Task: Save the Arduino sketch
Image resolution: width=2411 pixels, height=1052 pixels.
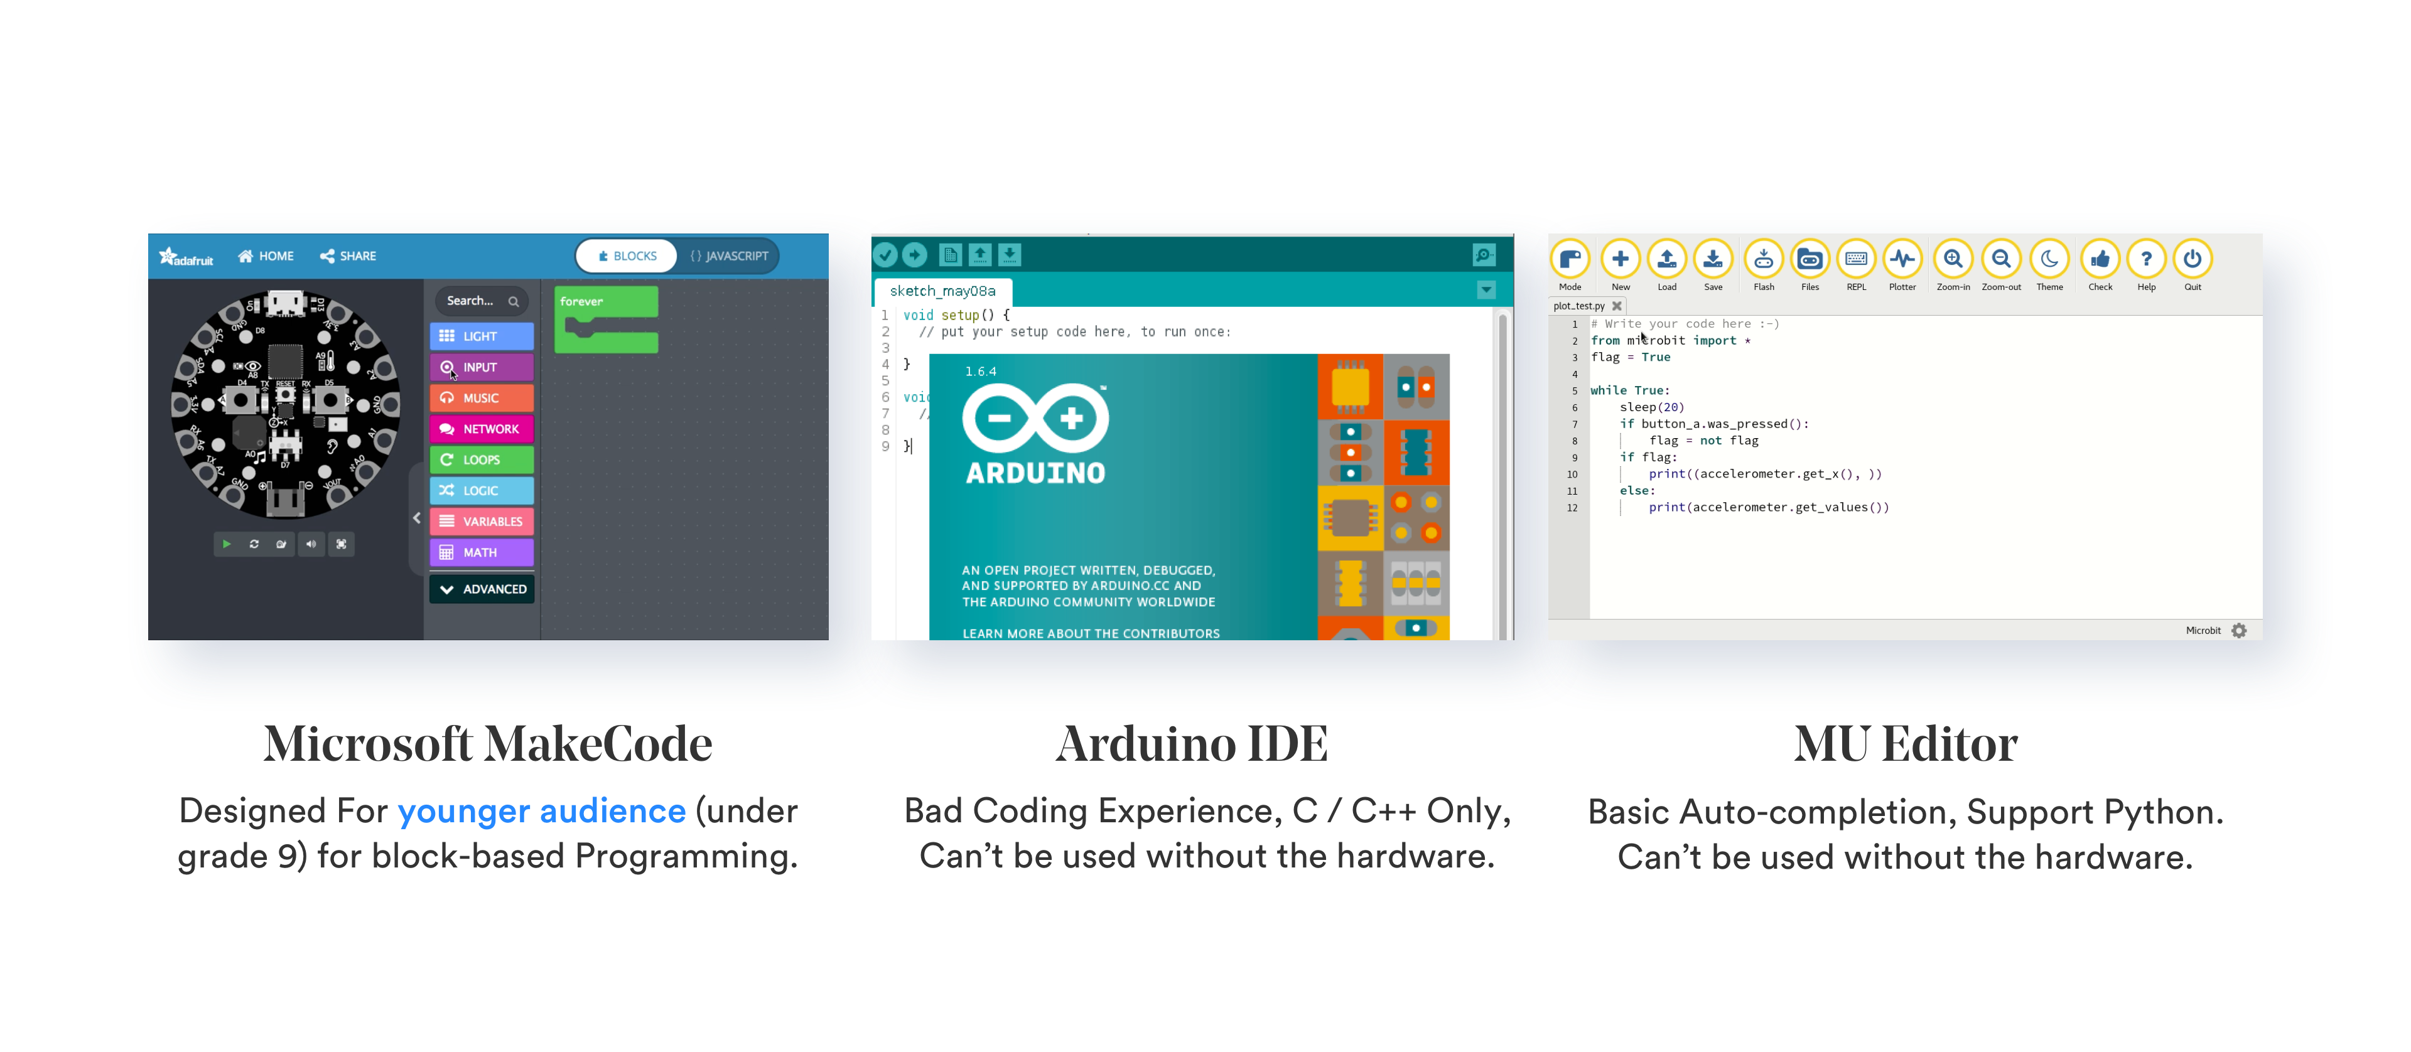Action: [1010, 255]
